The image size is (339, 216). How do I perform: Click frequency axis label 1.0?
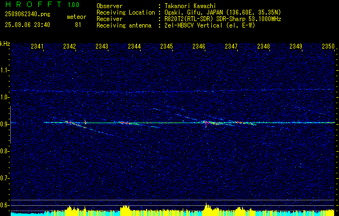pos(4,98)
